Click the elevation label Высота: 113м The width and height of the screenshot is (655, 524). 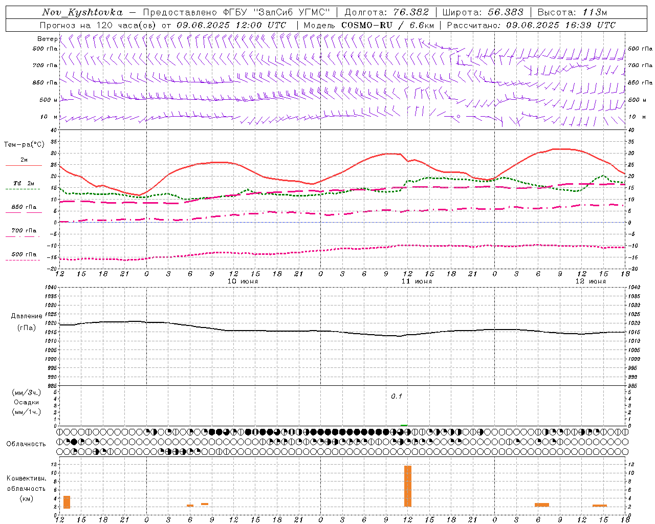tap(572, 12)
